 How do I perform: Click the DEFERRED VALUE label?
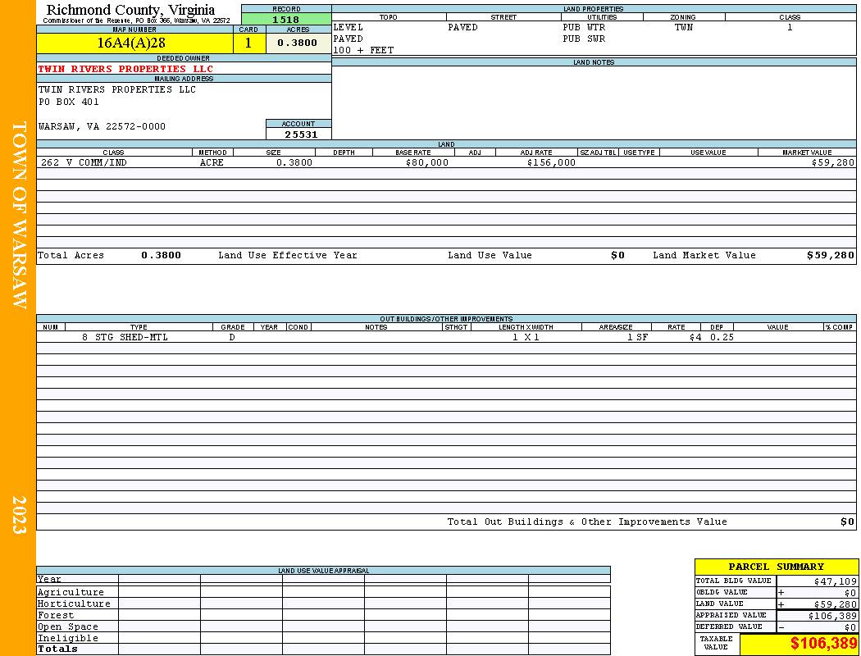point(729,626)
